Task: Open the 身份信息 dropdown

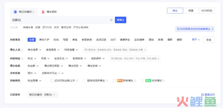Action: (34, 50)
